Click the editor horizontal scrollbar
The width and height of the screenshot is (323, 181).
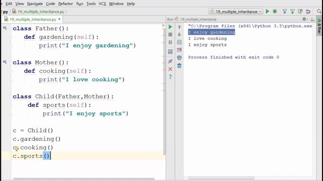pyautogui.click(x=83, y=179)
